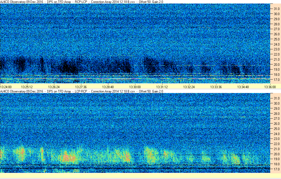
Task: Click 28.0 frequency label in LCP-RCP panel
Action: pos(276,113)
